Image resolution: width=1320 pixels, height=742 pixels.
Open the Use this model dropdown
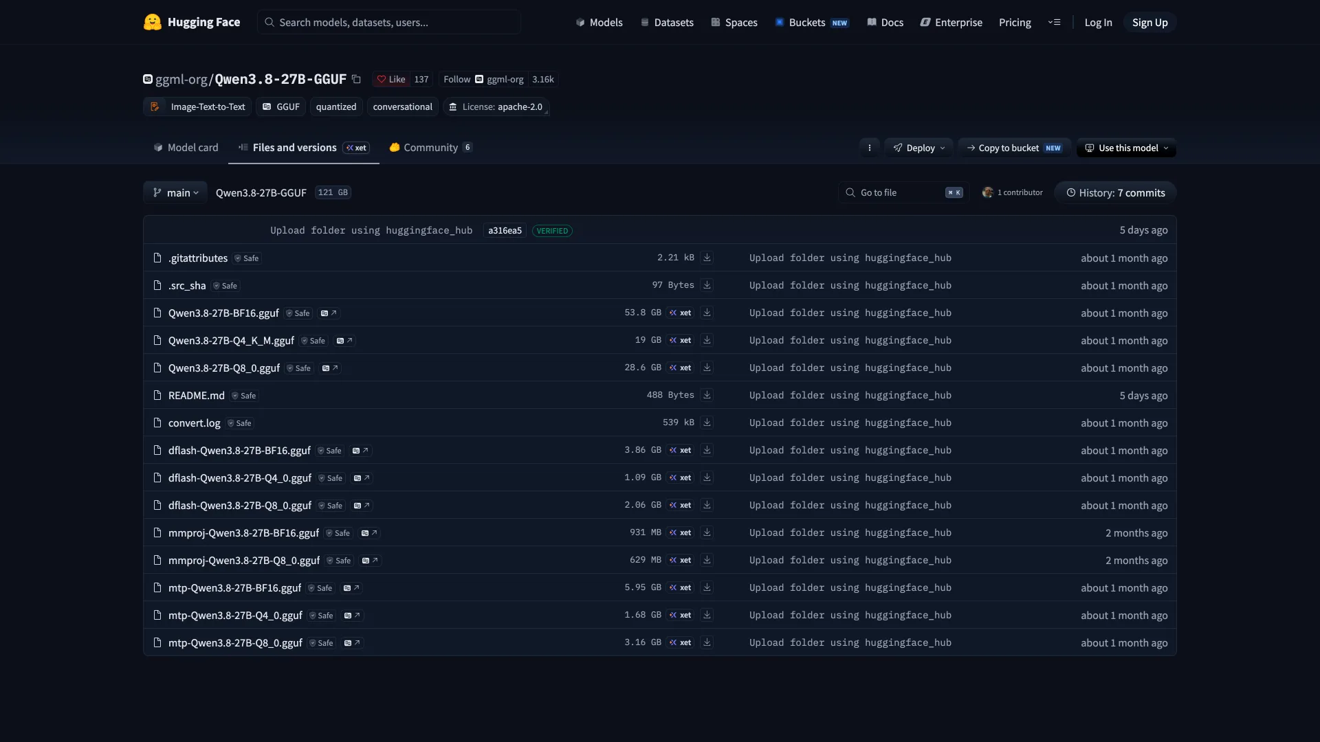1126,148
